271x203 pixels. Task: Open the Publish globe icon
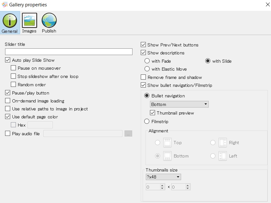49,20
